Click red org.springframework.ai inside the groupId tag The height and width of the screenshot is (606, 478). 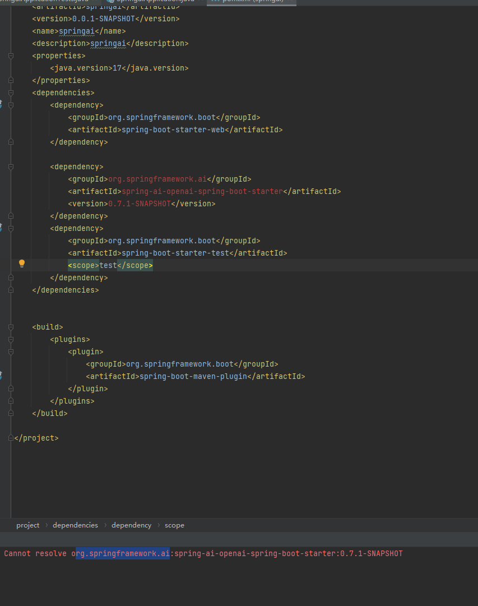pyautogui.click(x=157, y=179)
